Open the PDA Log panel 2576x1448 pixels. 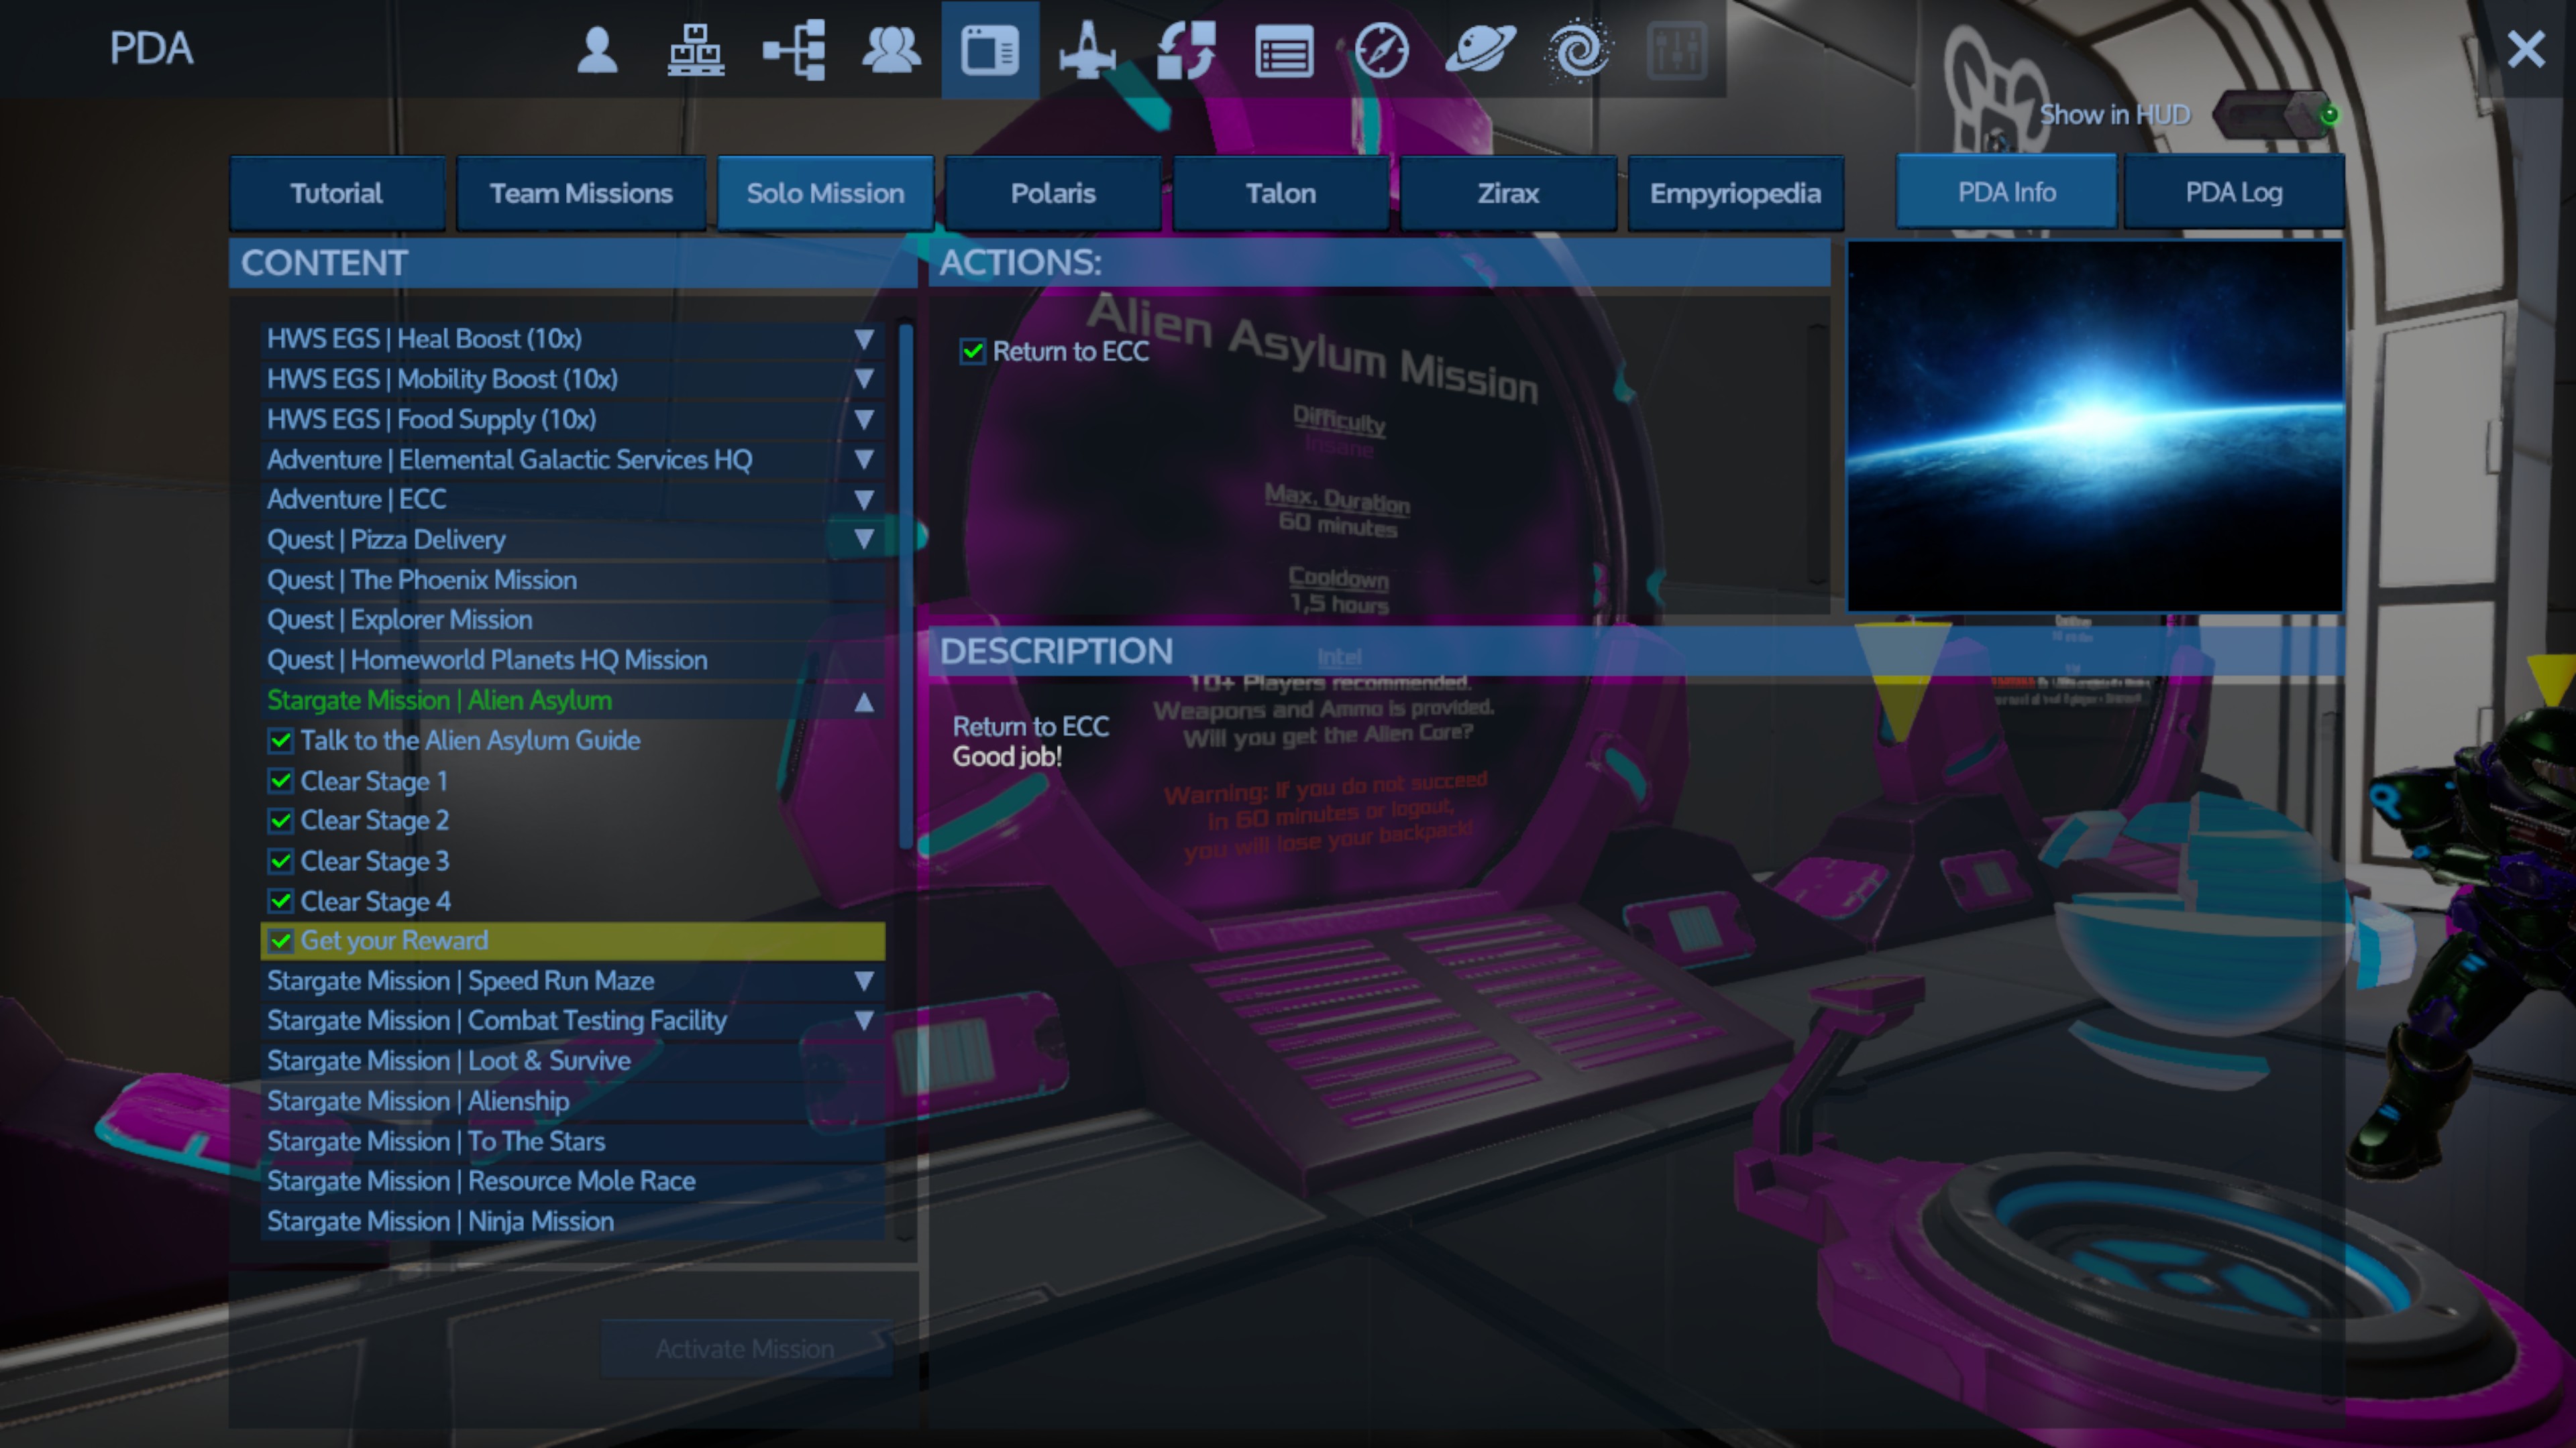(2233, 192)
